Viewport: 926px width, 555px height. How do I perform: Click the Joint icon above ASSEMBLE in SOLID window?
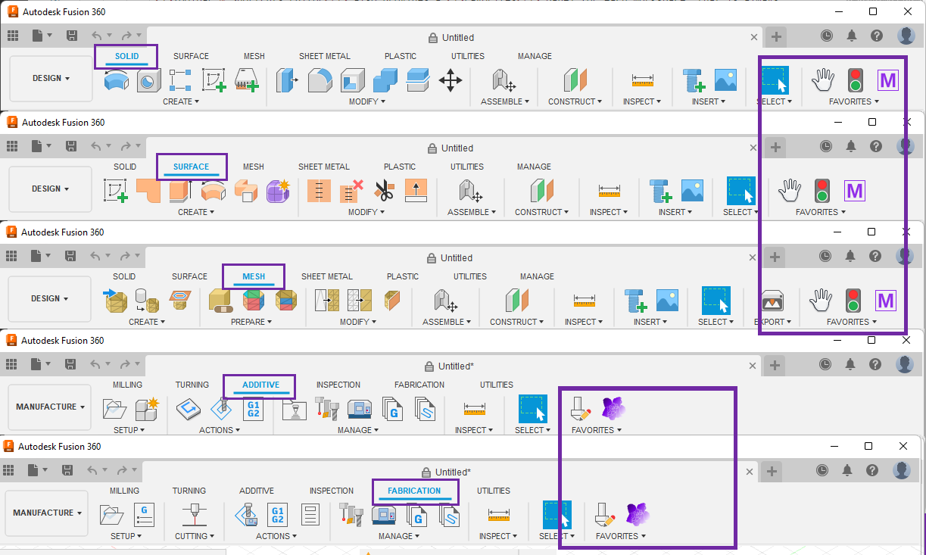(x=503, y=80)
